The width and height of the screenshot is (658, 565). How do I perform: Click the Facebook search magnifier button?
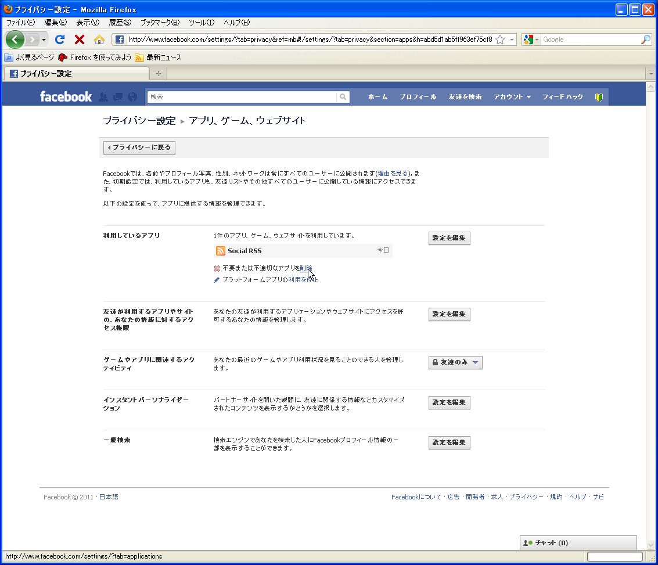343,97
